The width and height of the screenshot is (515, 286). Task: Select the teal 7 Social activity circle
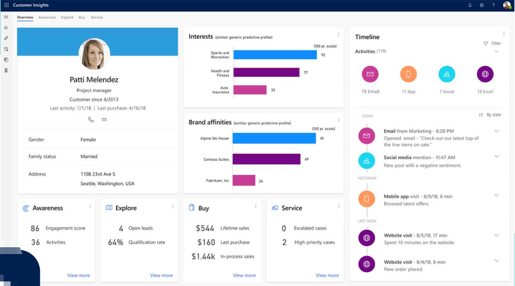[x=447, y=74]
